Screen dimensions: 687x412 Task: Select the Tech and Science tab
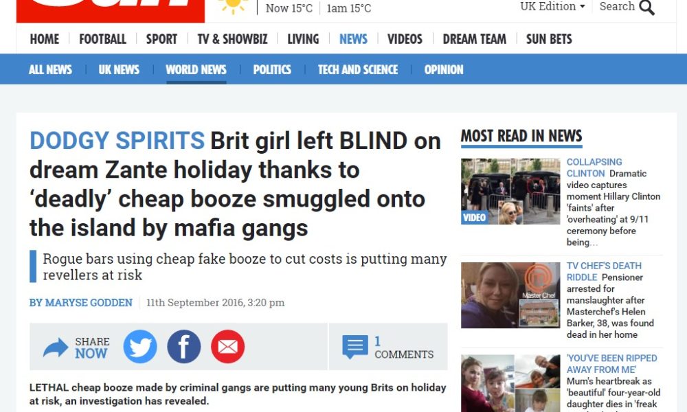358,69
